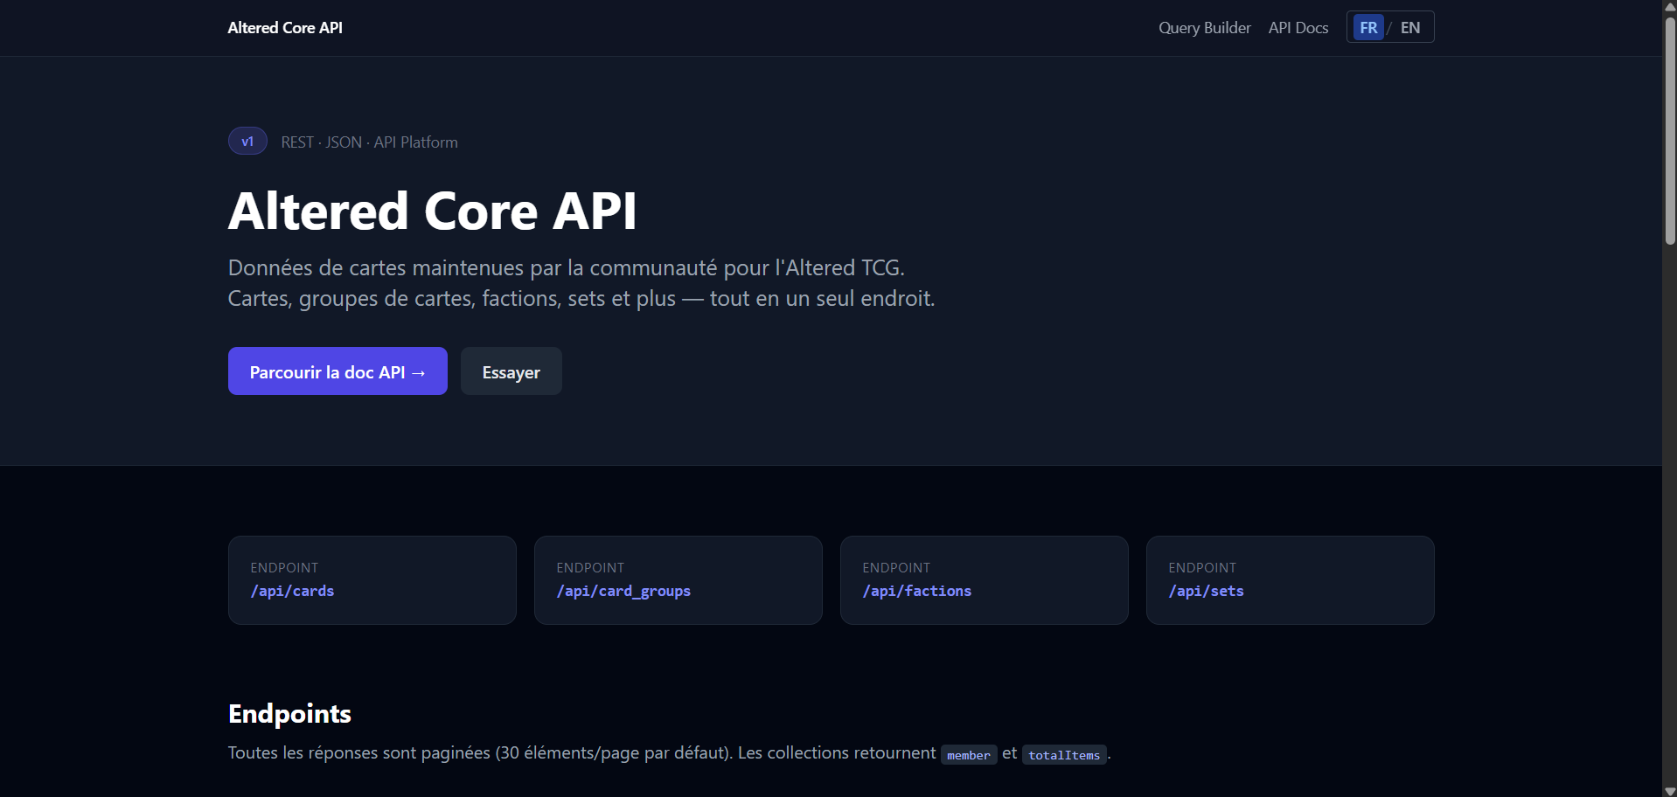Click the Endpoints section heading
Viewport: 1677px width, 797px height.
[x=289, y=714]
